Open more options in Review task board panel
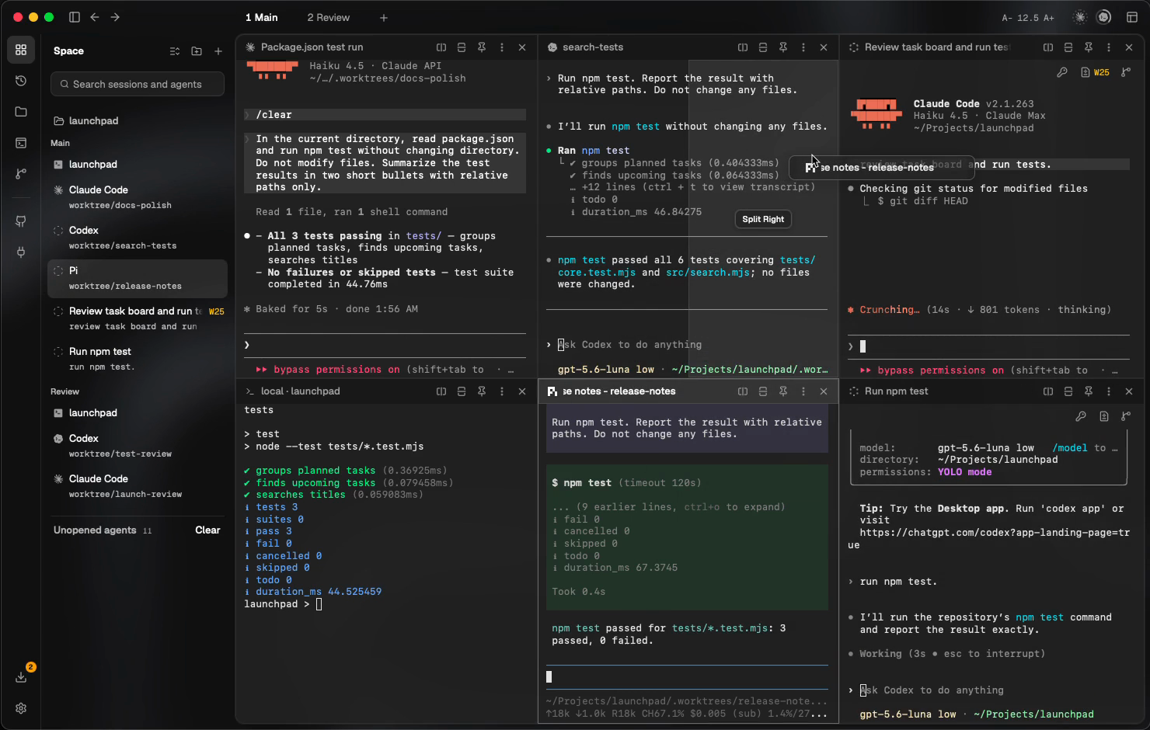 coord(1109,47)
